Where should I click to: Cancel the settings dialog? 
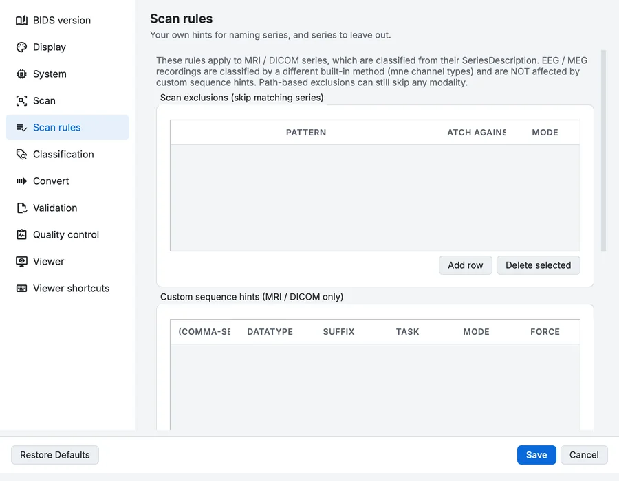click(x=584, y=455)
